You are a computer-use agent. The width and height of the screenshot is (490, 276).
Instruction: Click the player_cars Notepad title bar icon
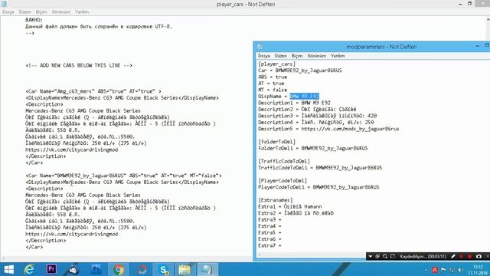pyautogui.click(x=4, y=4)
